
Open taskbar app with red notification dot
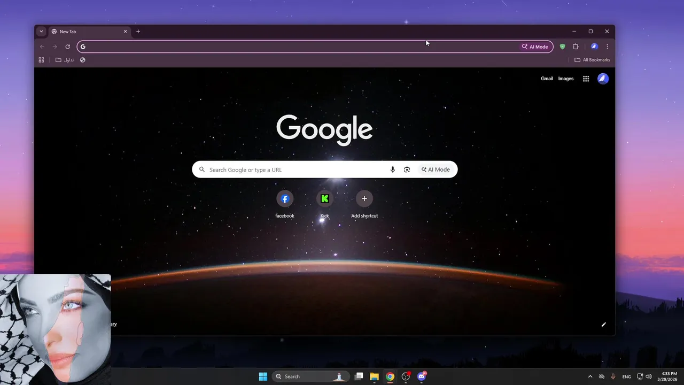pos(406,376)
